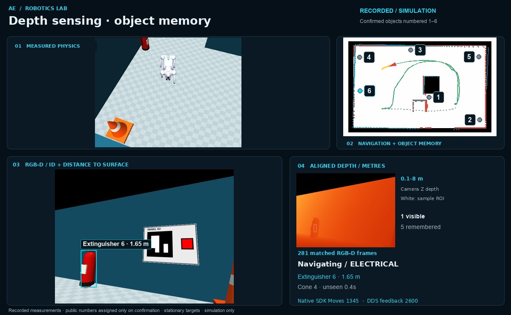Click the "Native SDK Moves 1345" counter

pos(328,301)
